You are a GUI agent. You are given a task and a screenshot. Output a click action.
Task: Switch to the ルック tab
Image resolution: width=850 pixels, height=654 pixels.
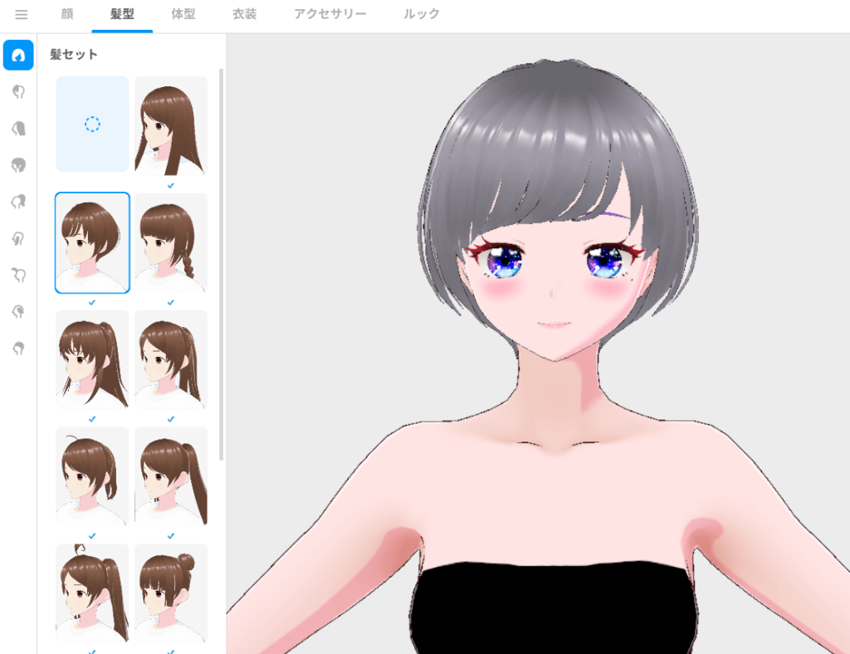[421, 14]
